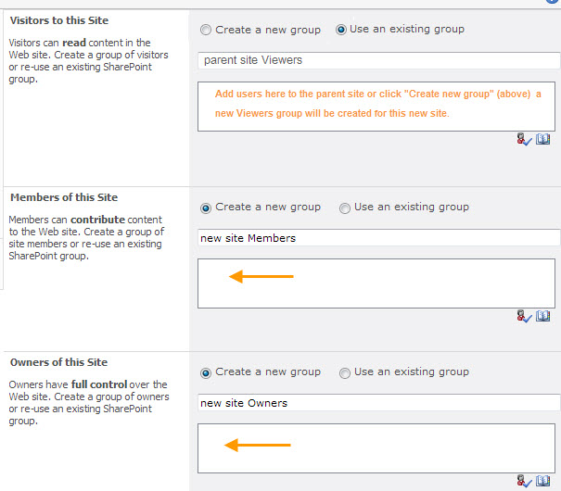Screen dimensions: 561x491
Task: Open address book Browse icon for Owners
Action: (543, 481)
